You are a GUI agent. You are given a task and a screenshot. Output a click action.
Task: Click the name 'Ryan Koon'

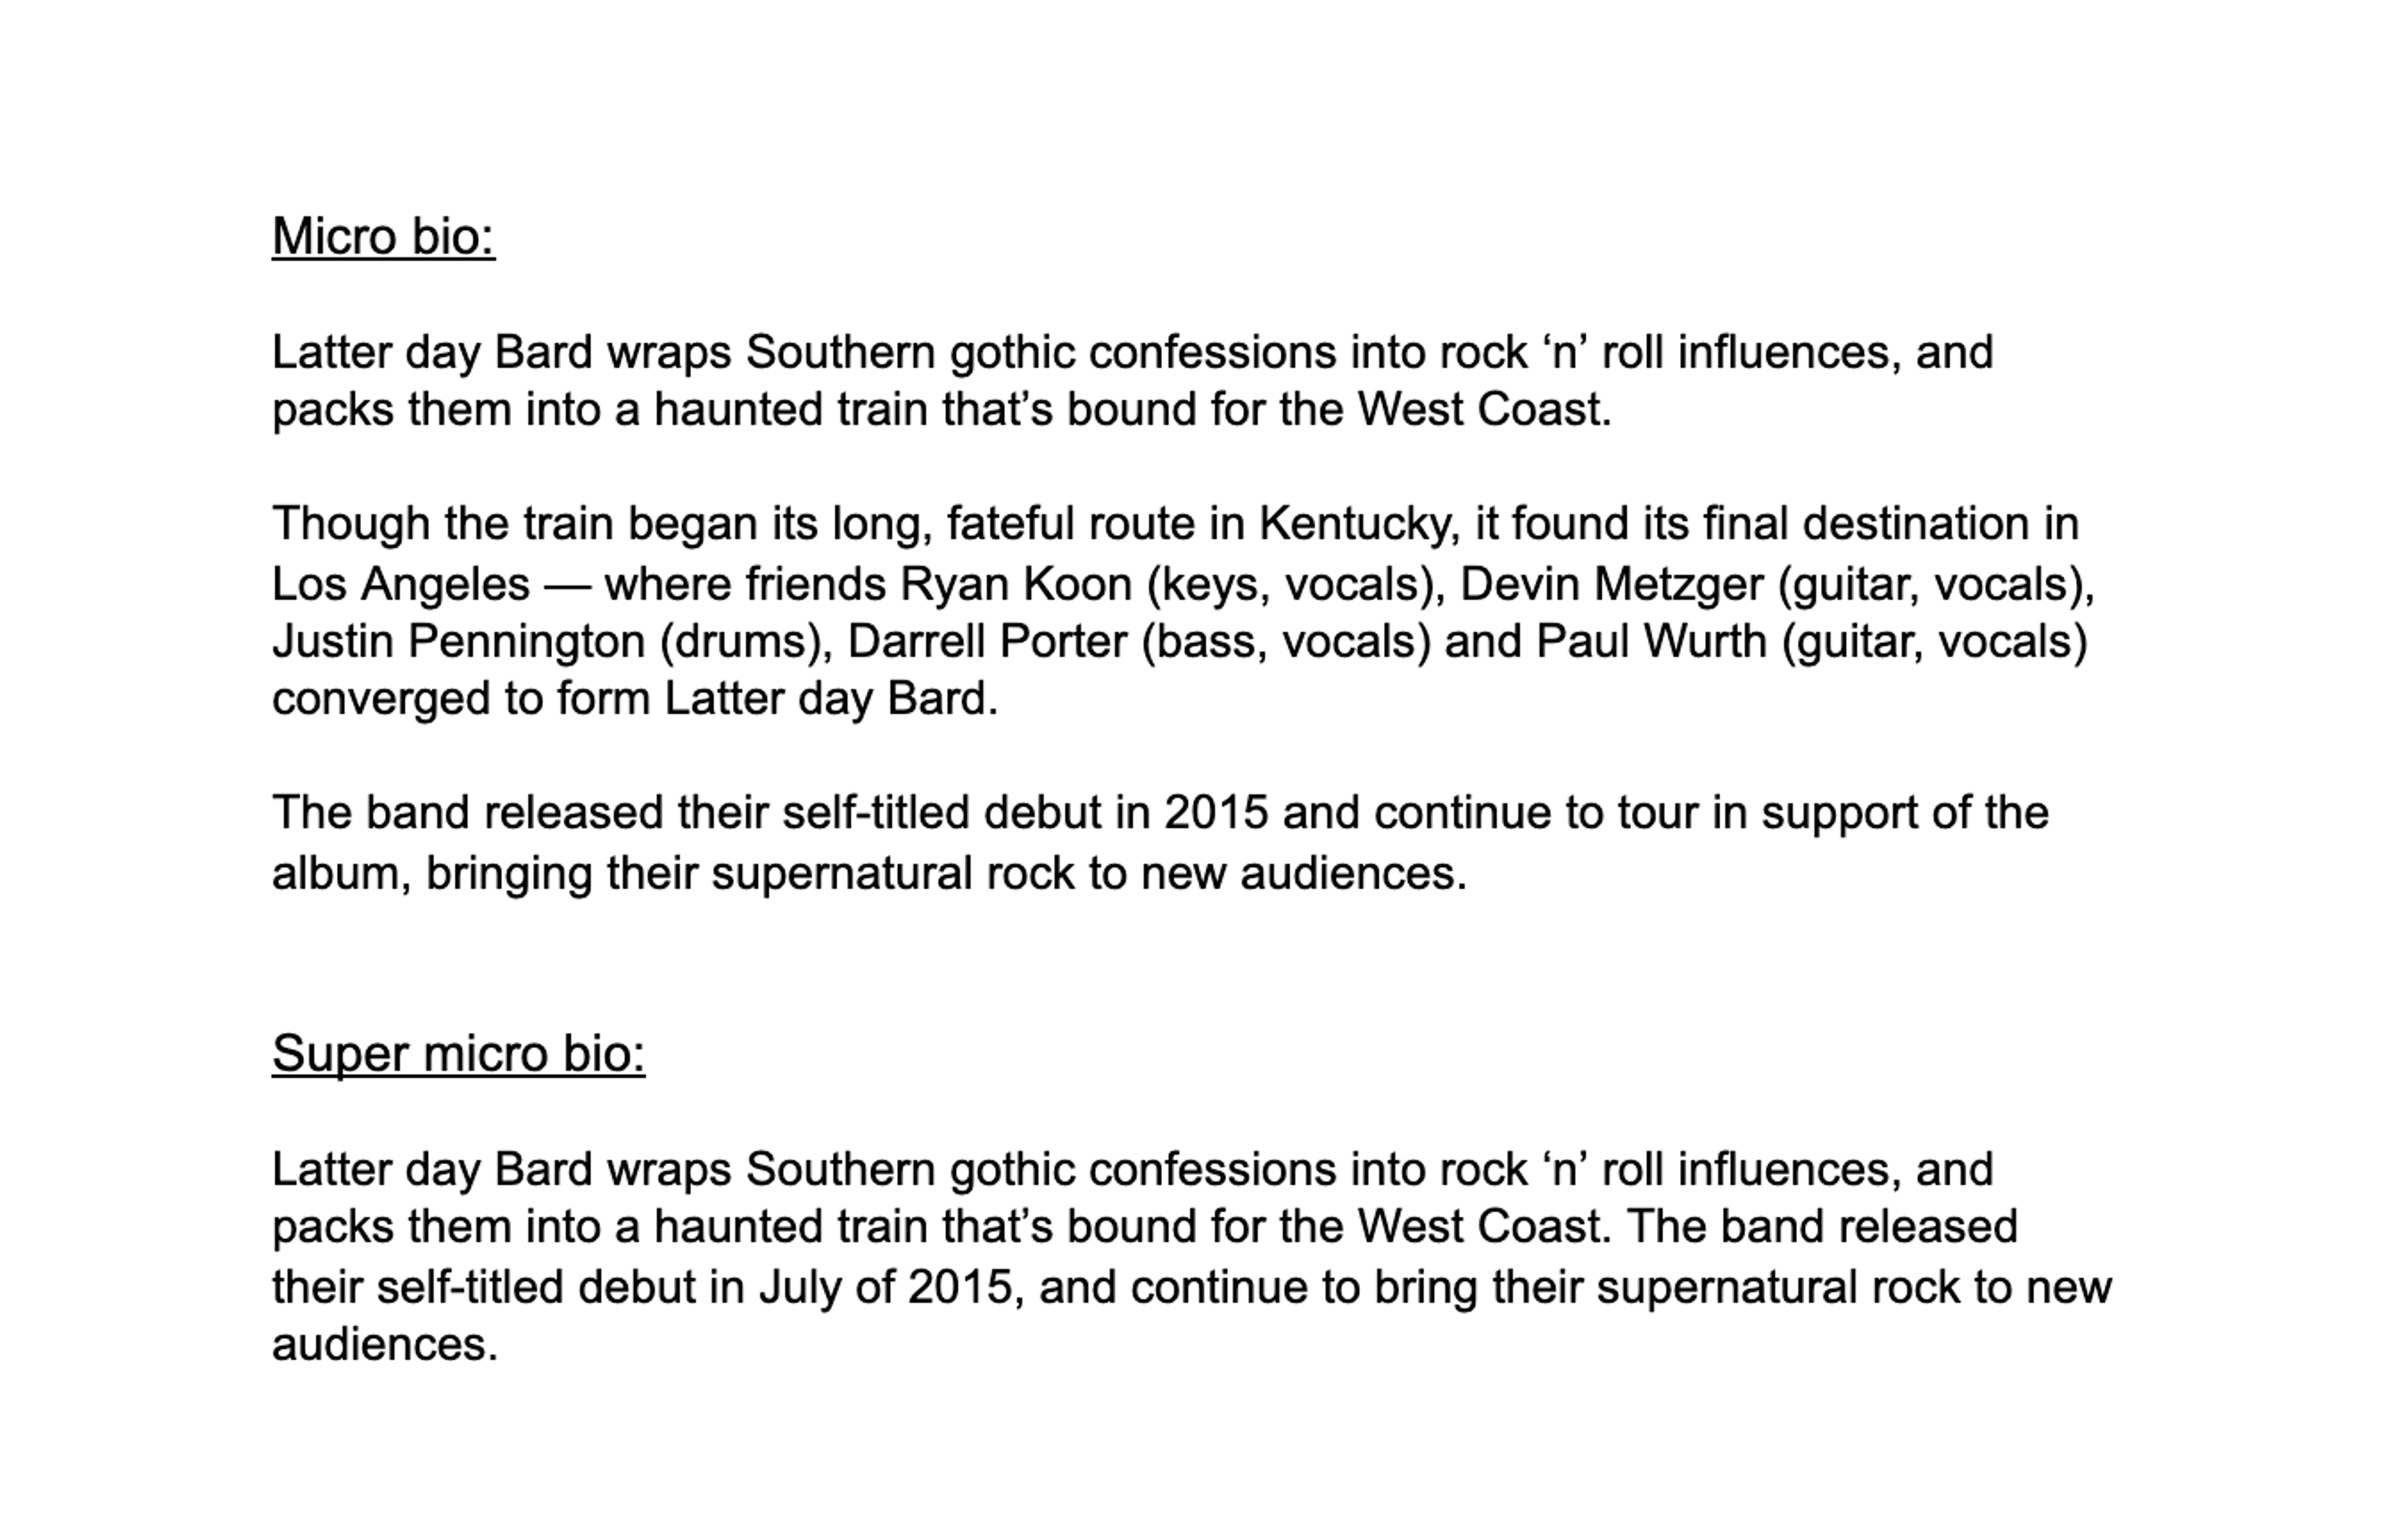coord(1016,584)
